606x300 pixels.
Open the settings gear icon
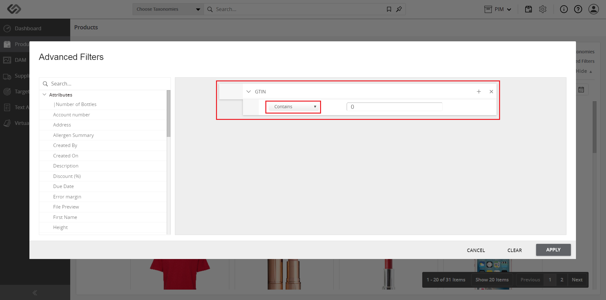click(543, 9)
